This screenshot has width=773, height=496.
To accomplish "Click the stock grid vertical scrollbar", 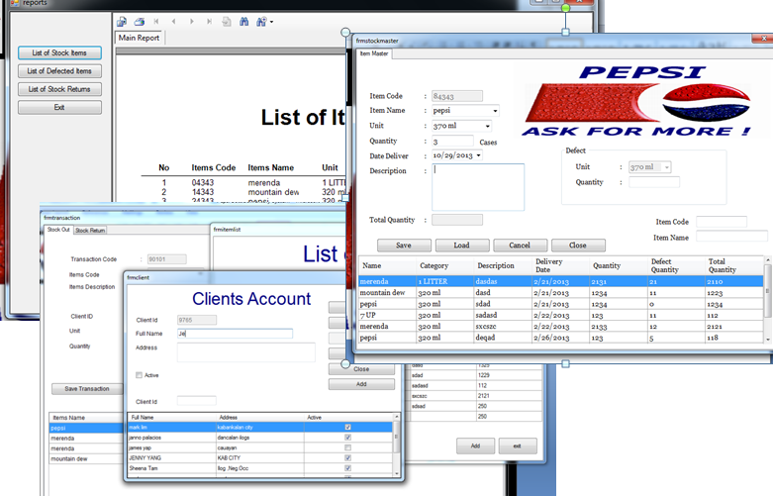I will click(x=767, y=299).
